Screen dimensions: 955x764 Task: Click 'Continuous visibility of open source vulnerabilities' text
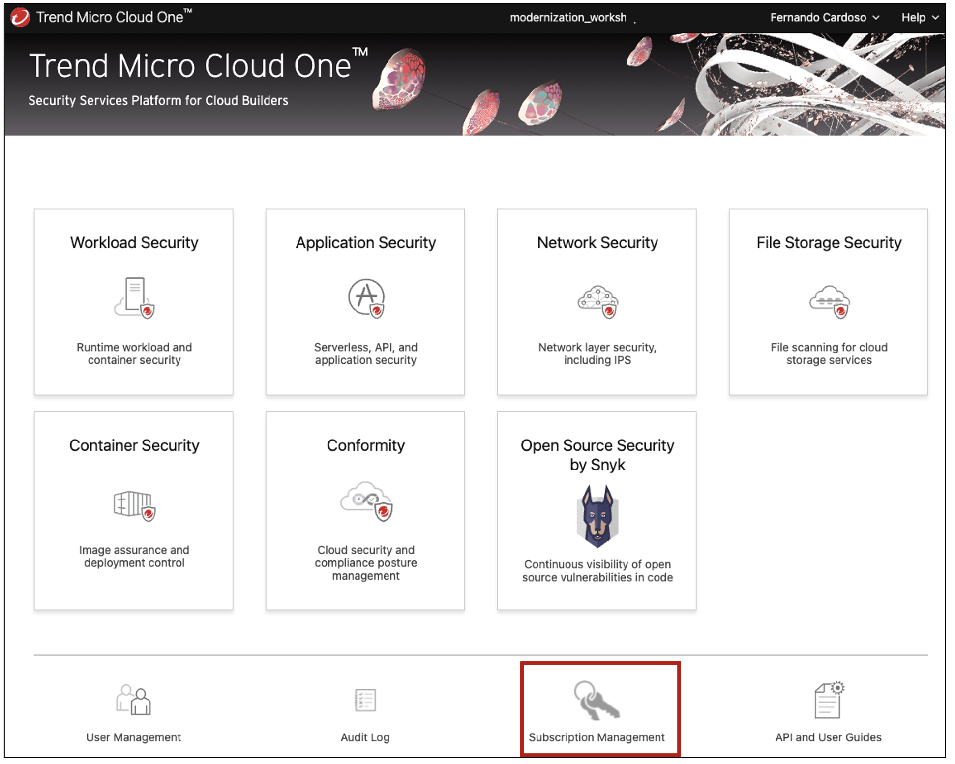coord(597,571)
